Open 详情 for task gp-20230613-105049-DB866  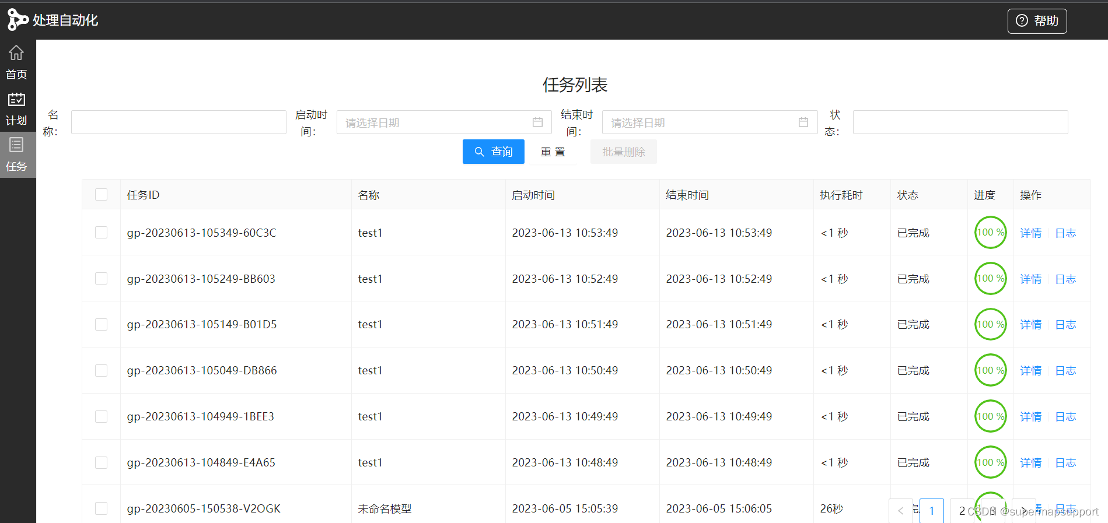click(x=1031, y=370)
